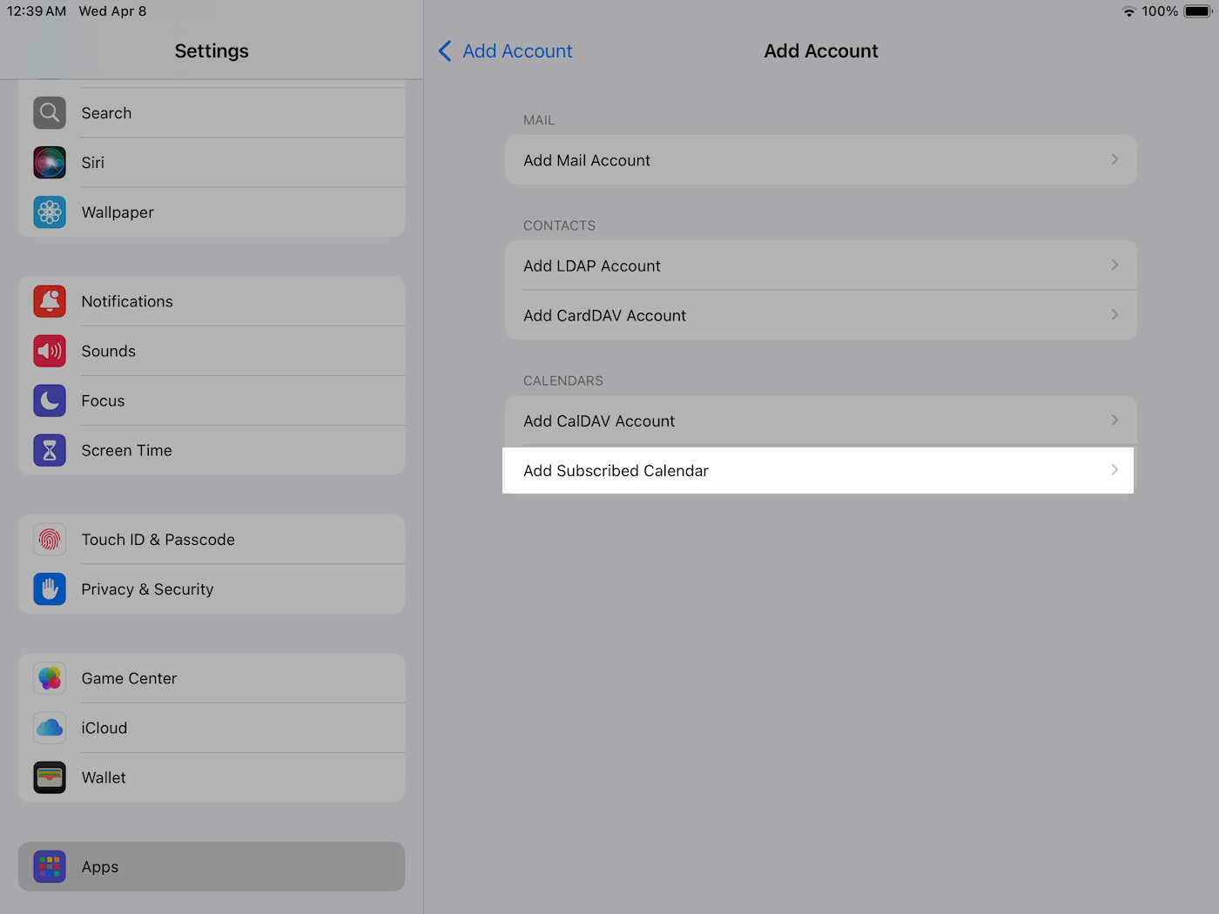Open Wallpaper settings flower icon
The width and height of the screenshot is (1219, 914).
50,212
